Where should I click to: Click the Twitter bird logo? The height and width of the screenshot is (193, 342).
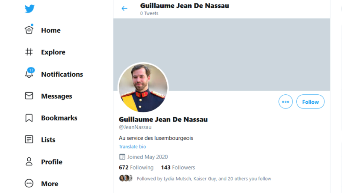point(30,9)
